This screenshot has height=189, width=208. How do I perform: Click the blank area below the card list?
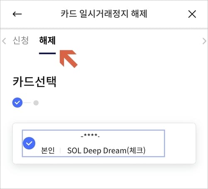point(104,177)
